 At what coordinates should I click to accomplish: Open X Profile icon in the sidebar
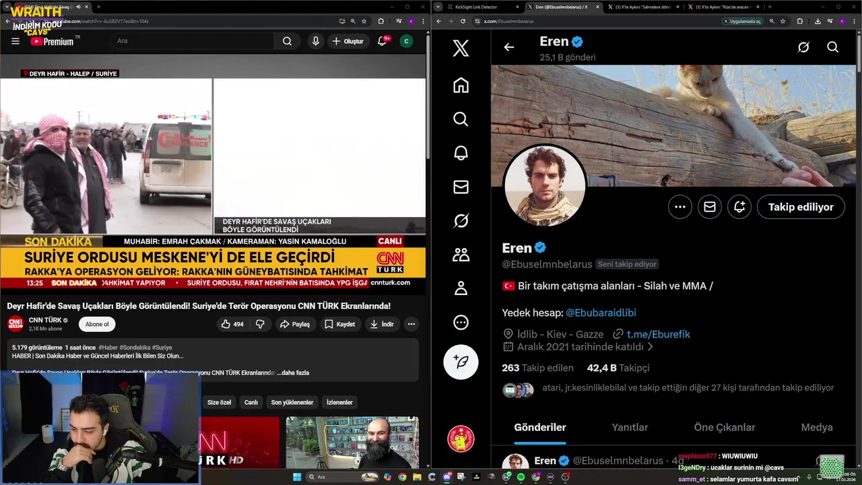461,288
